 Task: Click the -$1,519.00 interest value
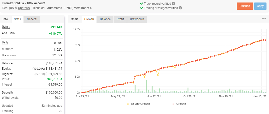[55, 84]
